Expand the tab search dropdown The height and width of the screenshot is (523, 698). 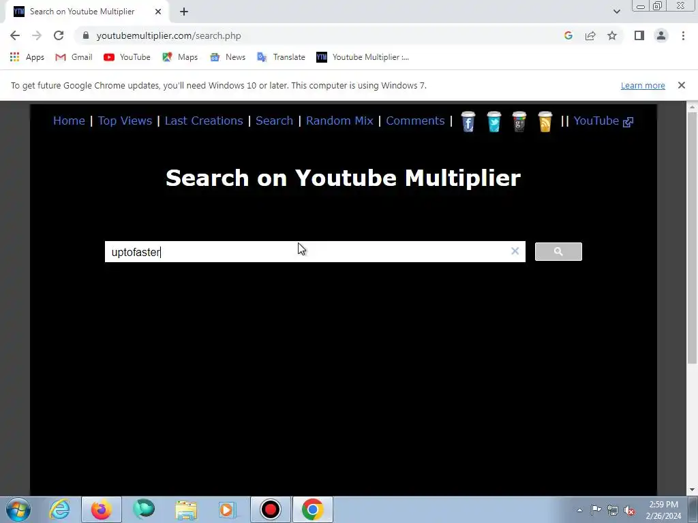[x=616, y=12]
